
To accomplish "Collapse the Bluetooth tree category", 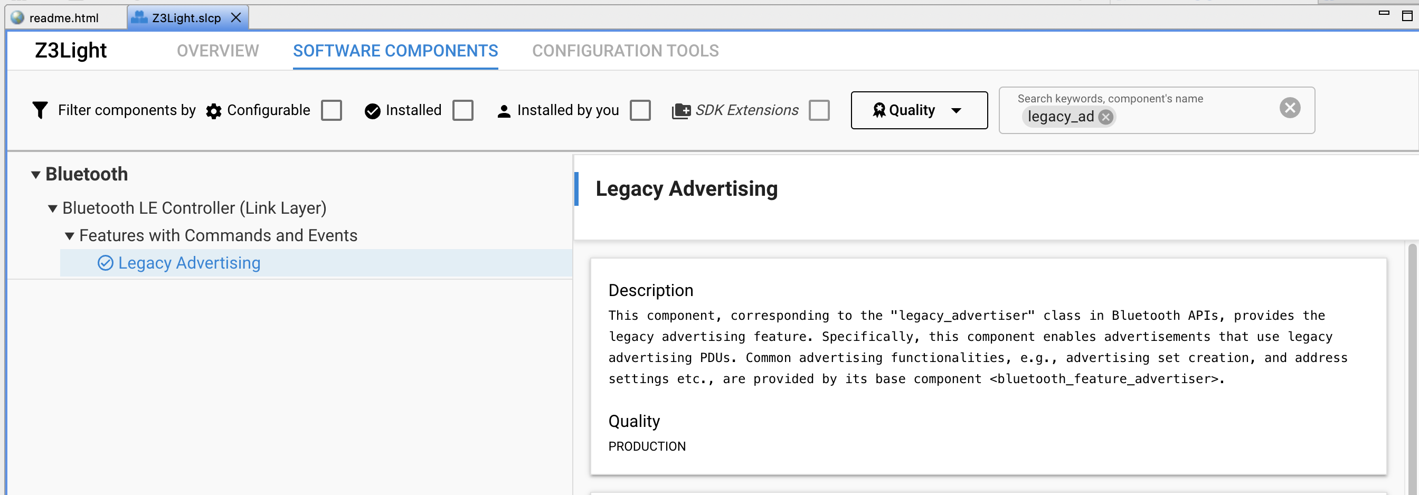I will pos(36,175).
